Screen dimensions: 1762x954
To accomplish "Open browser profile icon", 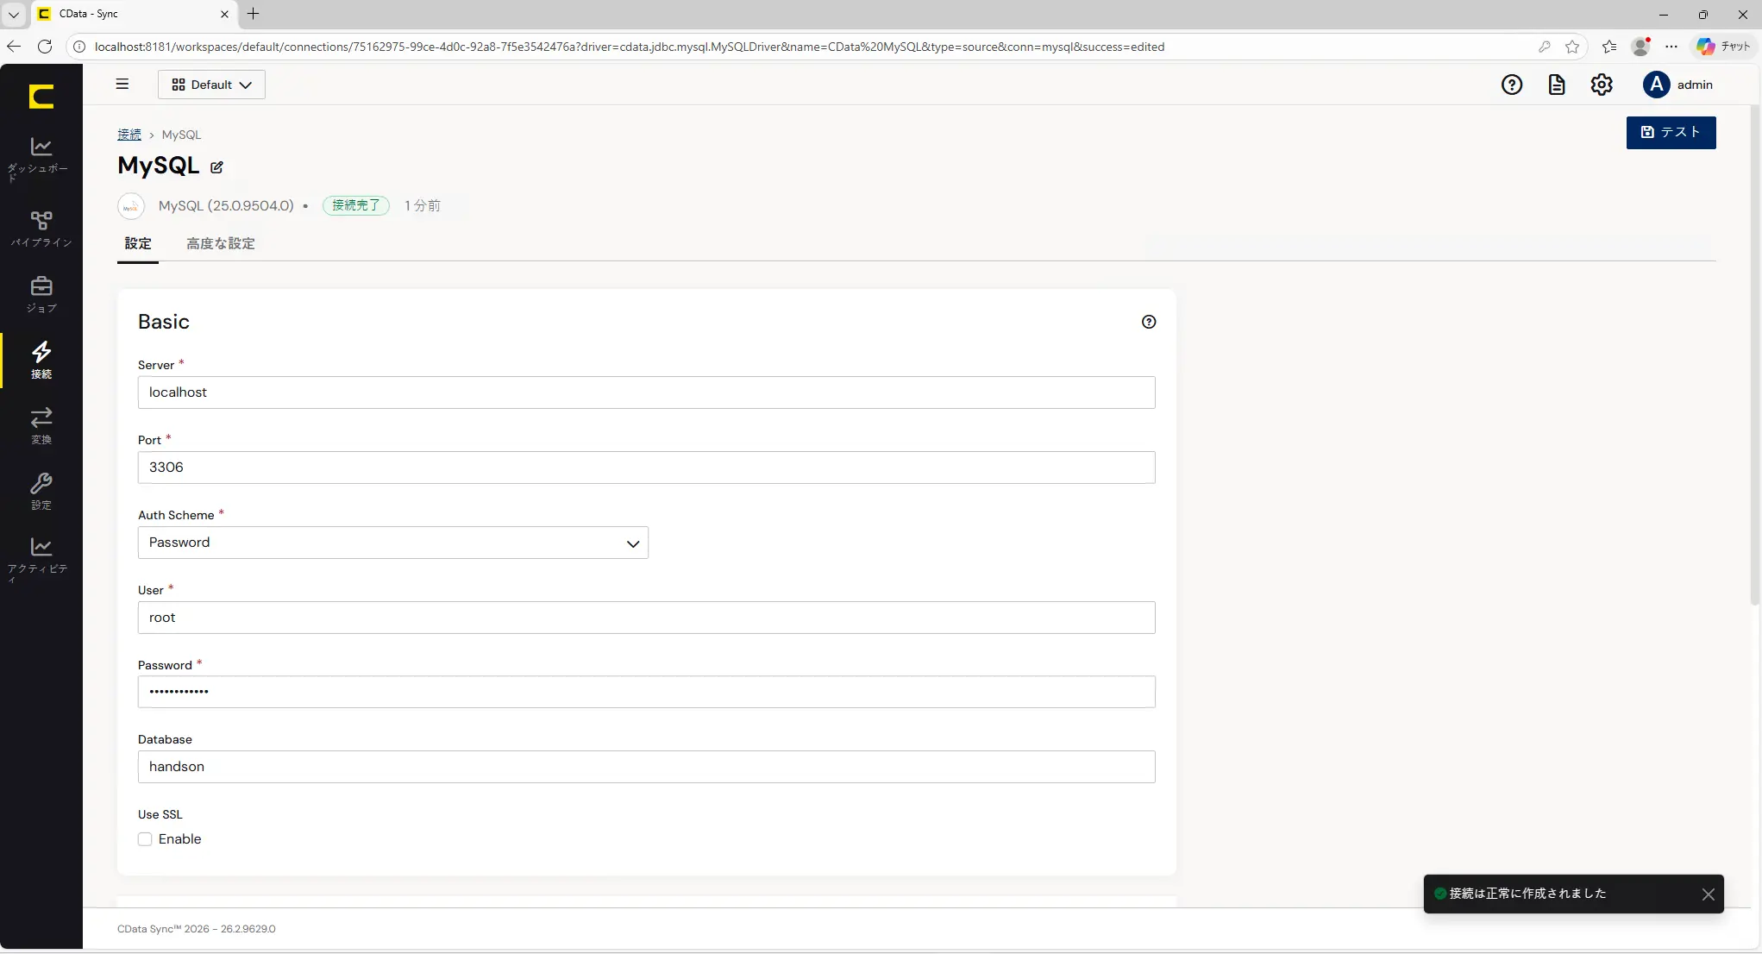I will coord(1640,47).
